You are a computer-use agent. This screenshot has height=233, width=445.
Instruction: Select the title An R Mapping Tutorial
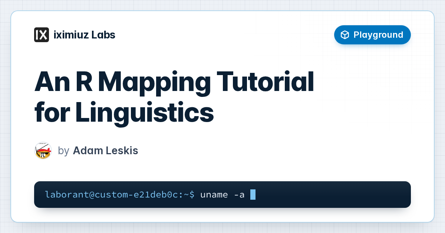coord(174,84)
